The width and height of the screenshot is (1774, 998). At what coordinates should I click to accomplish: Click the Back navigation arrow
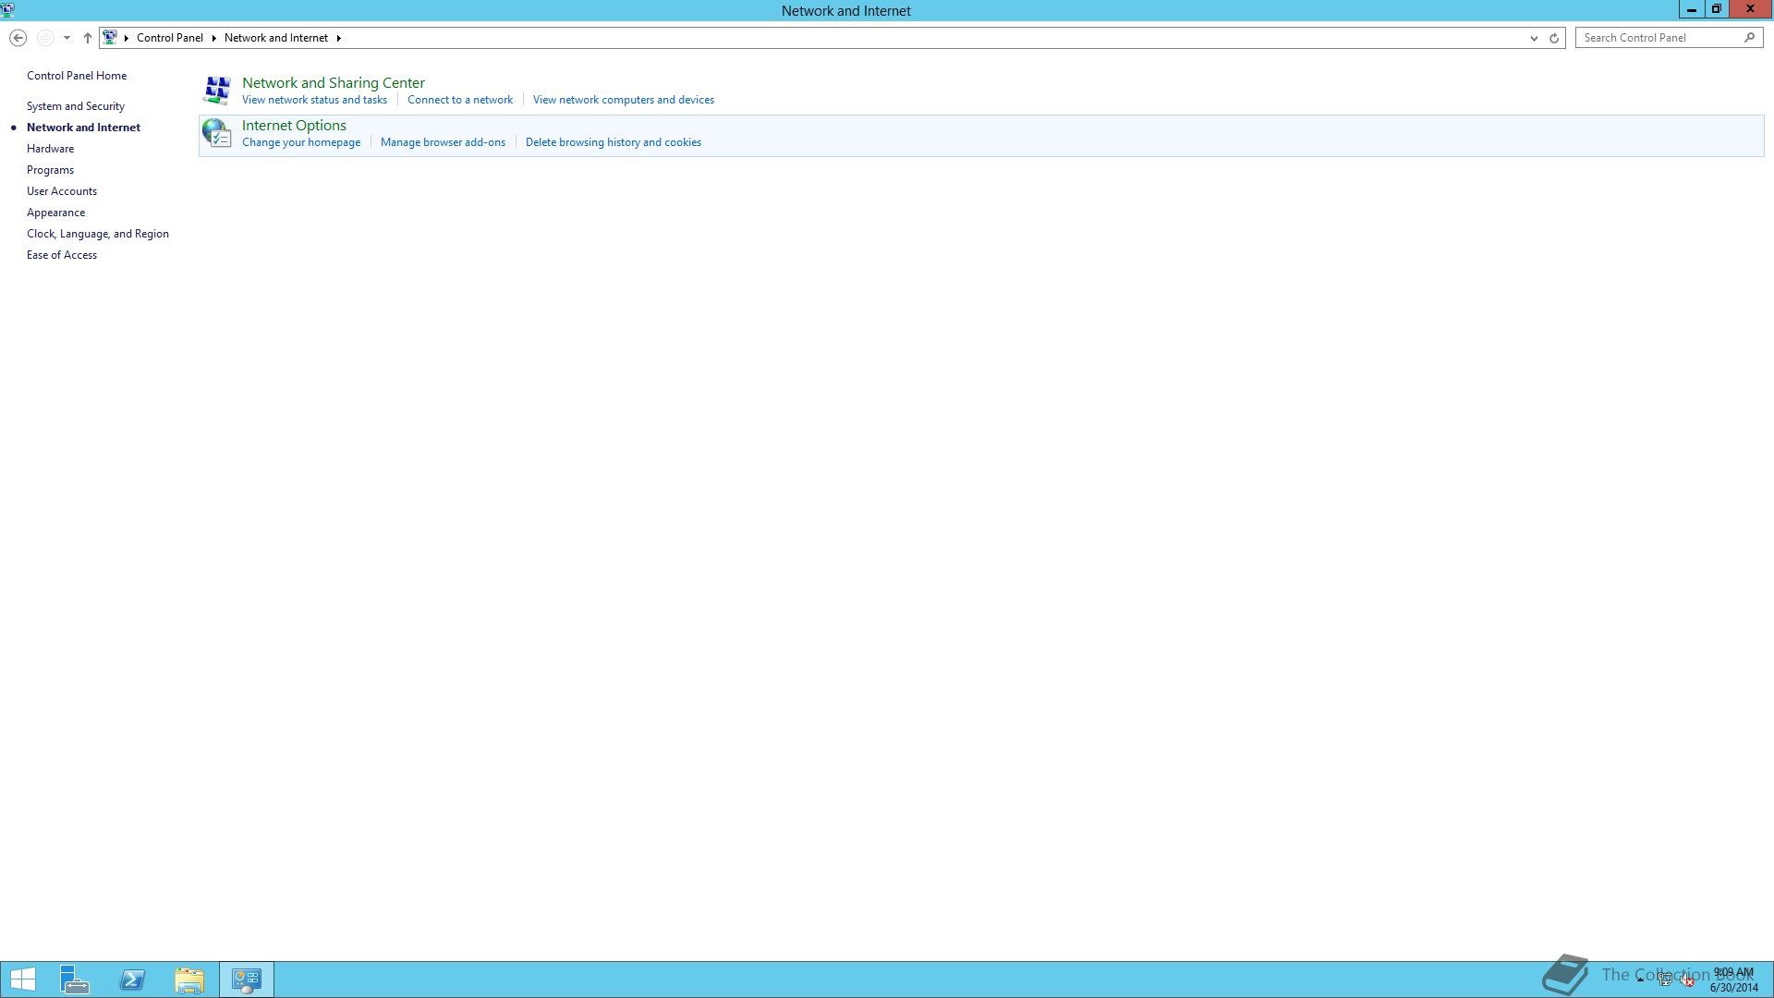(x=18, y=38)
